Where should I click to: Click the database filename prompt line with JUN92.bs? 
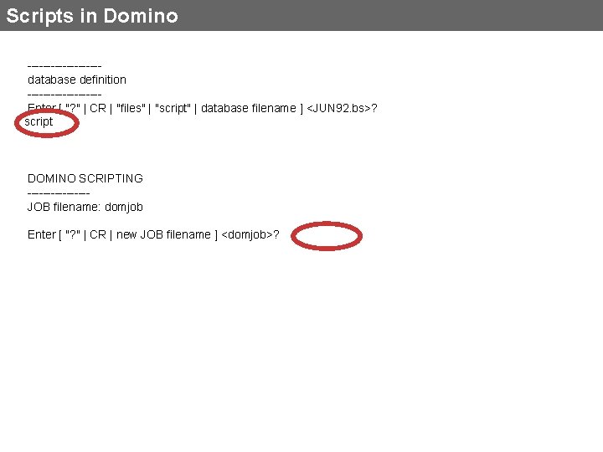point(203,108)
